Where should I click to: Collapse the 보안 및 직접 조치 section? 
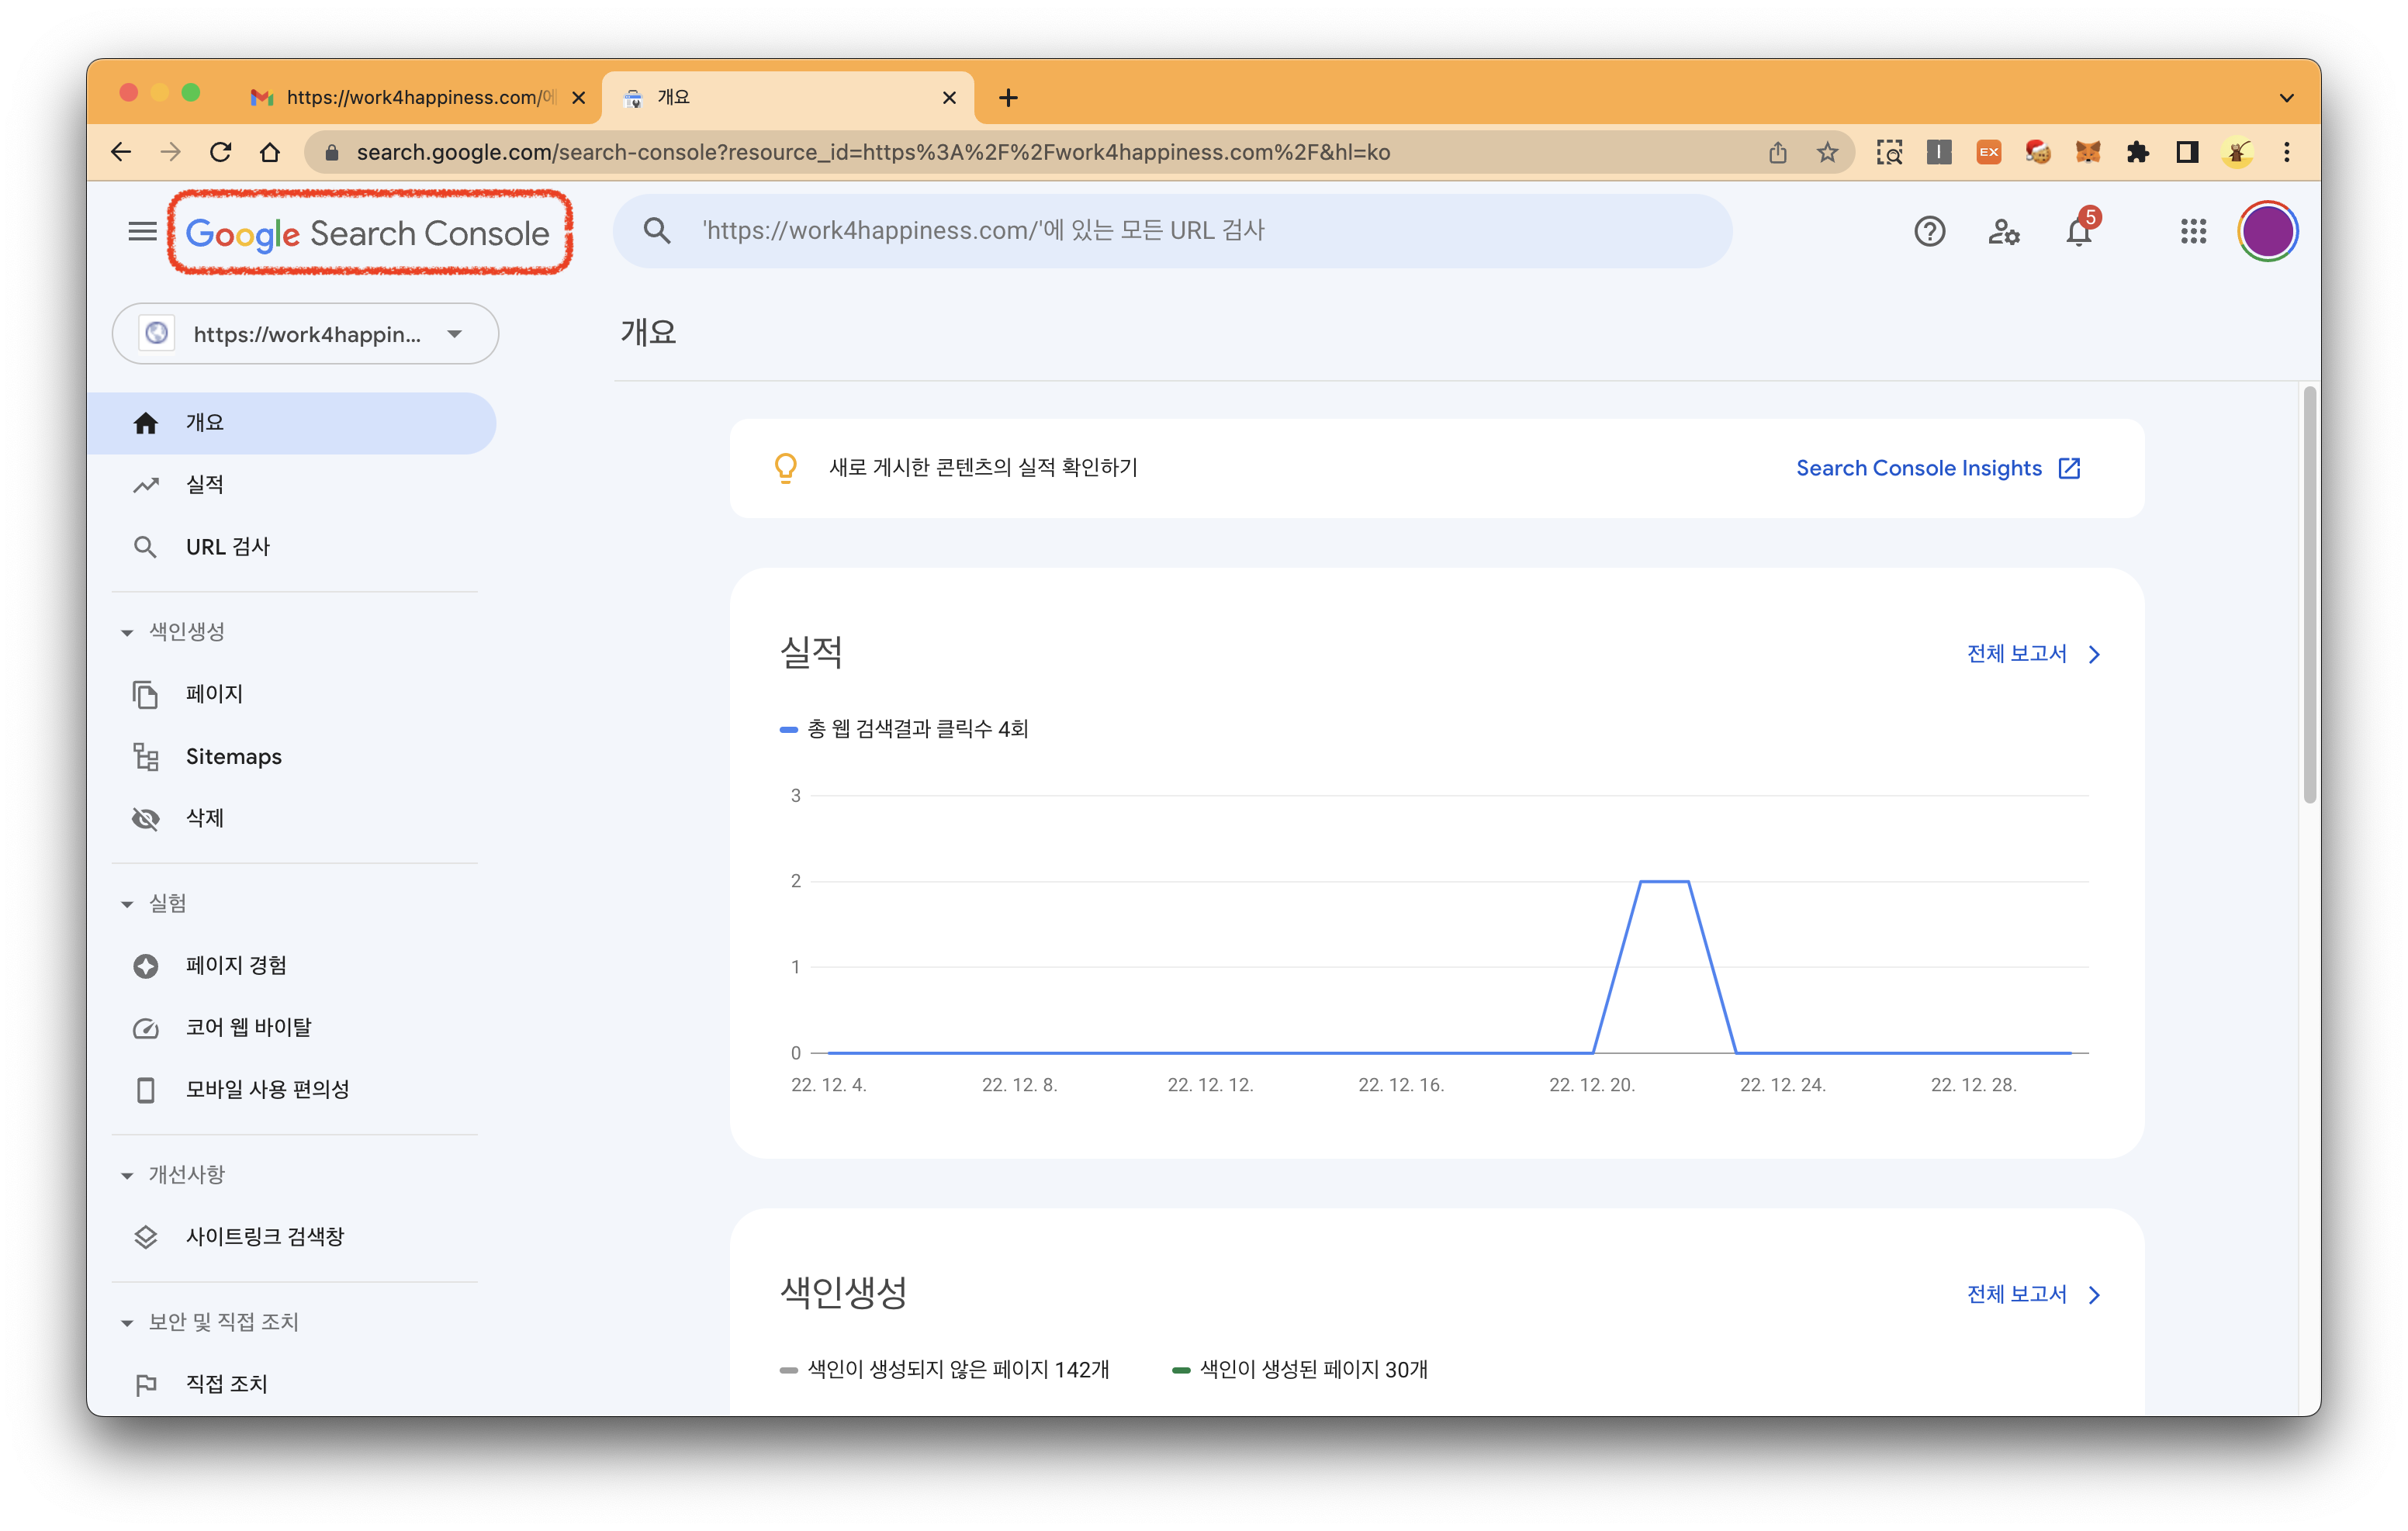click(127, 1323)
